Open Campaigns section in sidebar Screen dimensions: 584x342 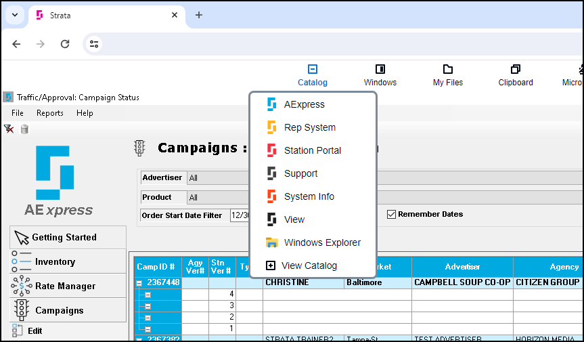click(x=68, y=310)
